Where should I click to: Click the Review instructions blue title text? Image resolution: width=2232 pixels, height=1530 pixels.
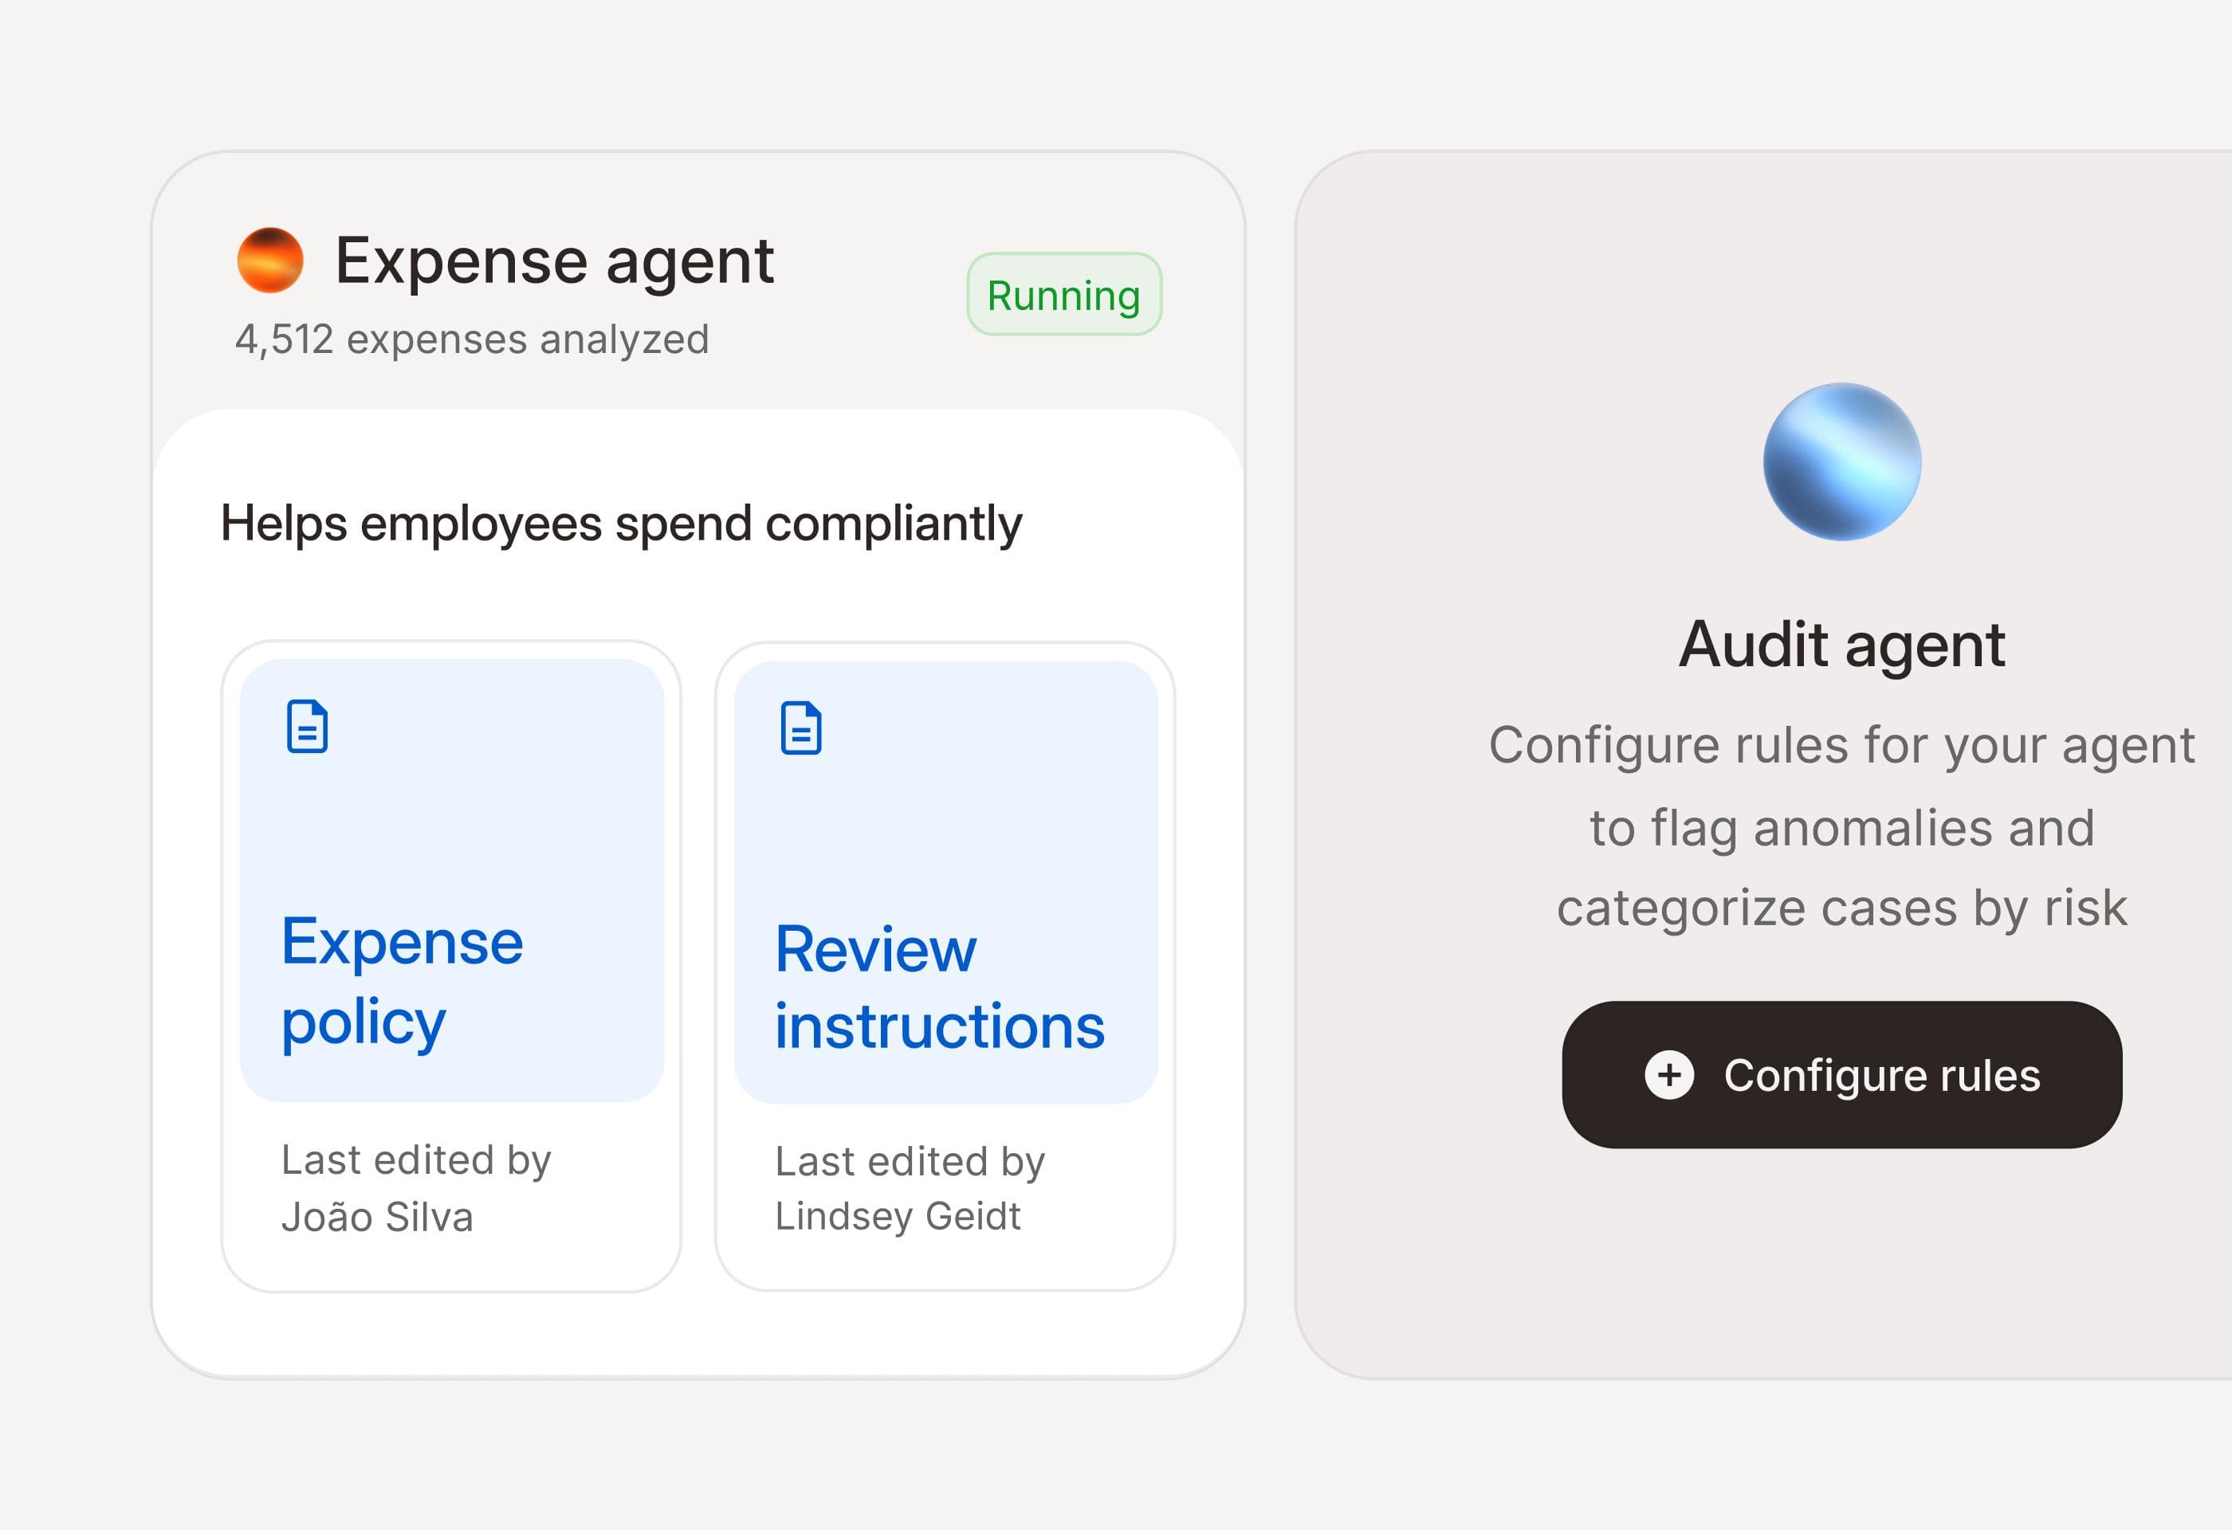click(x=939, y=987)
